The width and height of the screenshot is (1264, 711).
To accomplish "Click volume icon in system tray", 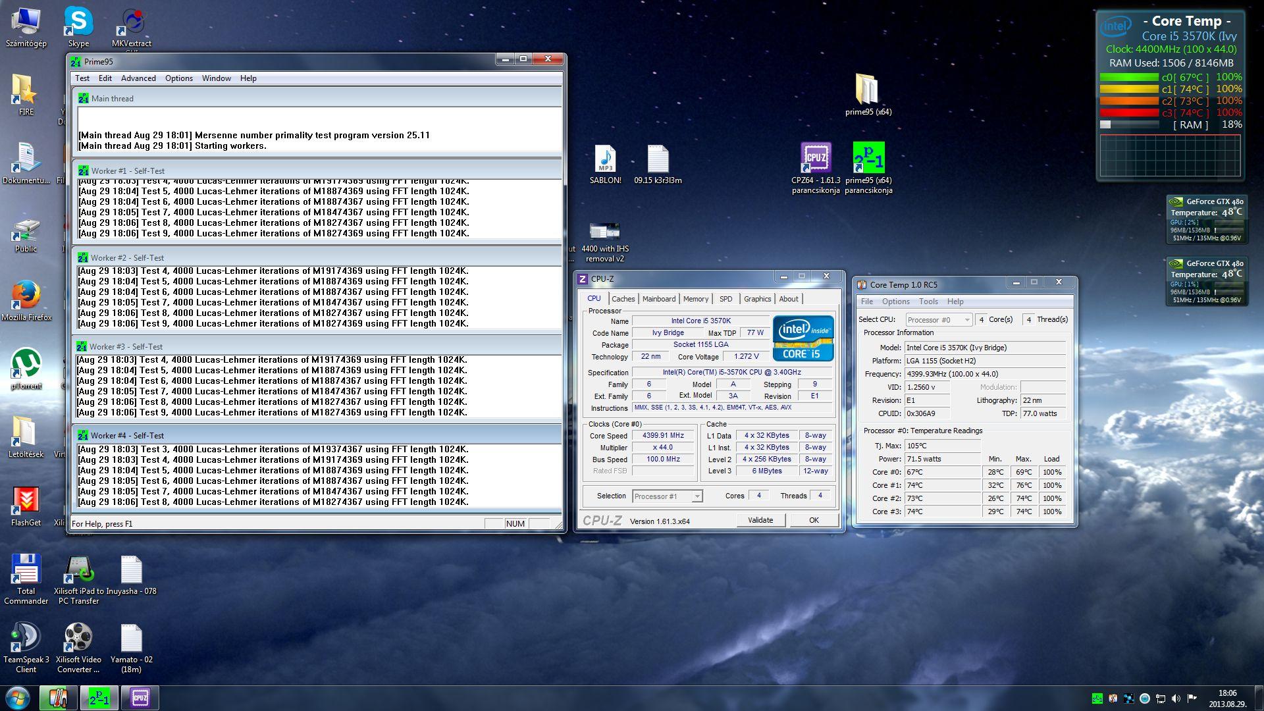I will pyautogui.click(x=1176, y=698).
